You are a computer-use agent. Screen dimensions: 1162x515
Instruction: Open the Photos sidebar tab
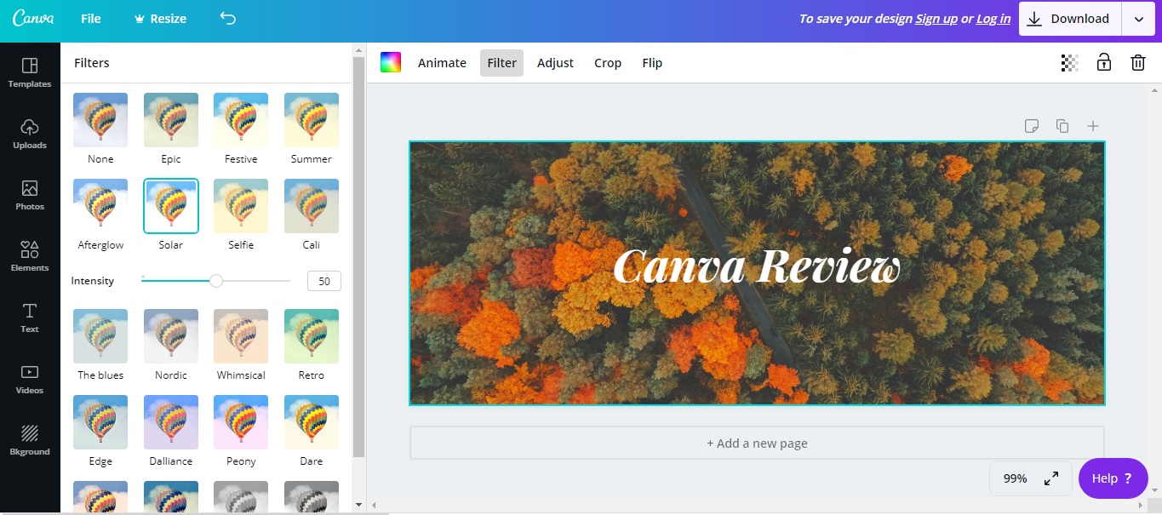pyautogui.click(x=30, y=196)
